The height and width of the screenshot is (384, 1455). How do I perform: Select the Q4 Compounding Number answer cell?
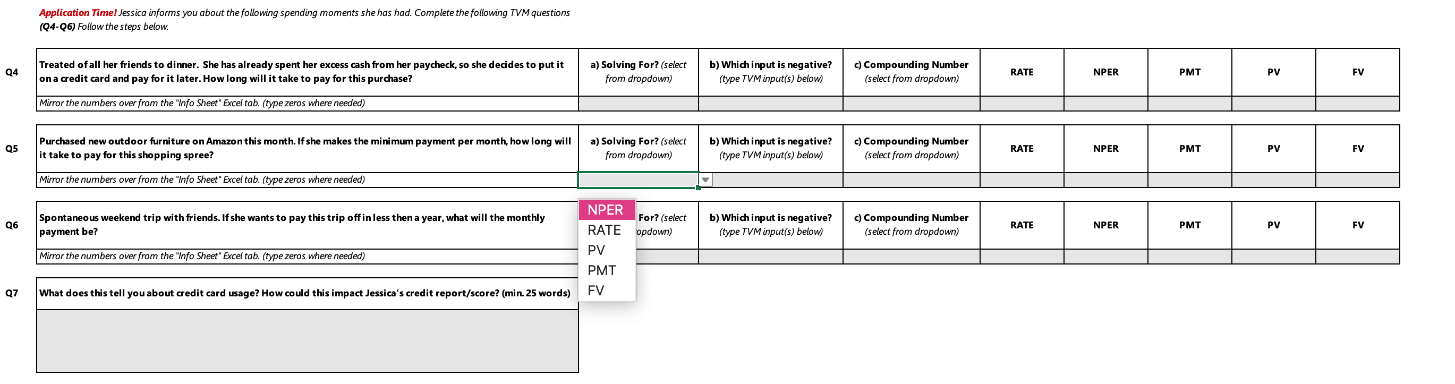point(911,104)
